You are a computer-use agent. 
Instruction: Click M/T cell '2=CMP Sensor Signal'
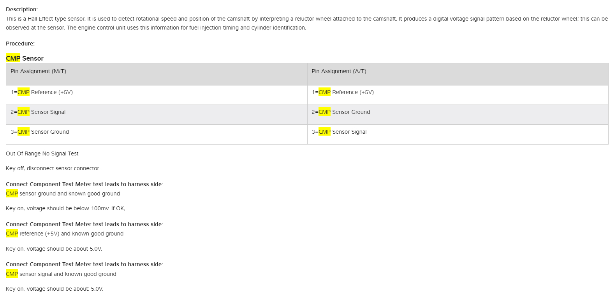tap(38, 112)
